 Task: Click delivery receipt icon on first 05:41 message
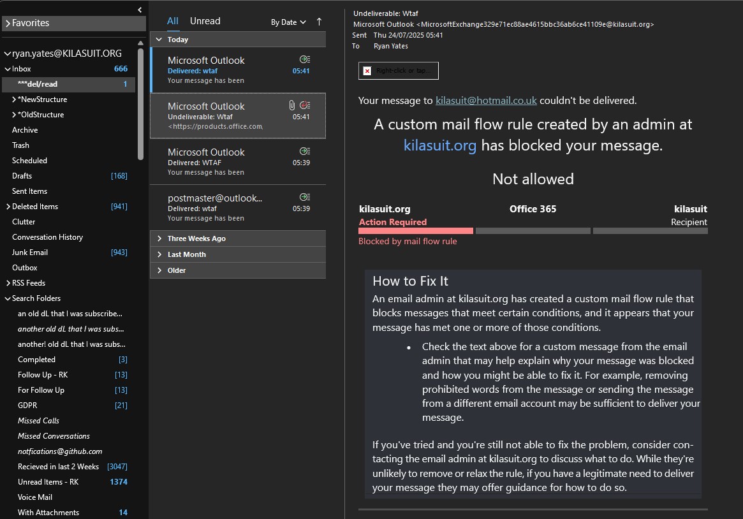[304, 59]
